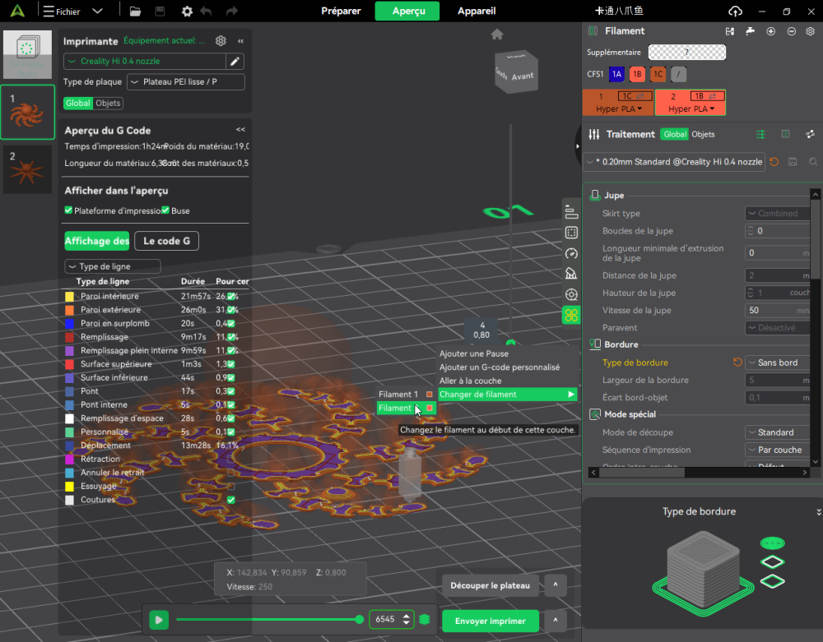Open 0.20mm Standard process preset dropdown
This screenshot has width=823, height=642.
pyautogui.click(x=675, y=162)
